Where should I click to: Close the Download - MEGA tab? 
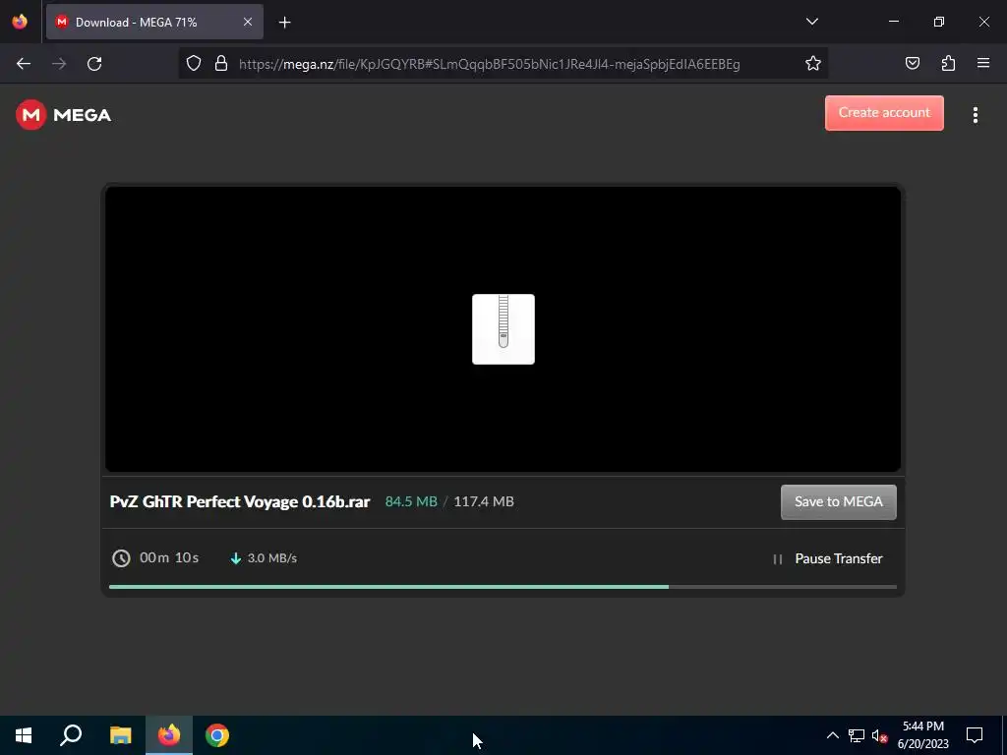click(x=248, y=23)
